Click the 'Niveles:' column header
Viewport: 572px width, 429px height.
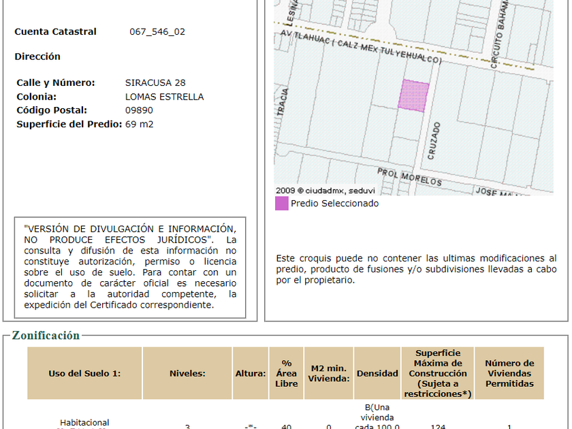pos(187,374)
